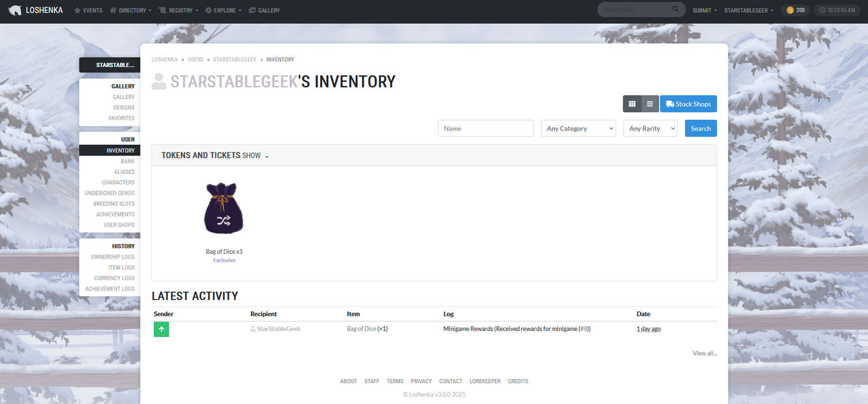This screenshot has height=404, width=868.
Task: Click the clock time display 10:23:55 AM
Action: [838, 10]
